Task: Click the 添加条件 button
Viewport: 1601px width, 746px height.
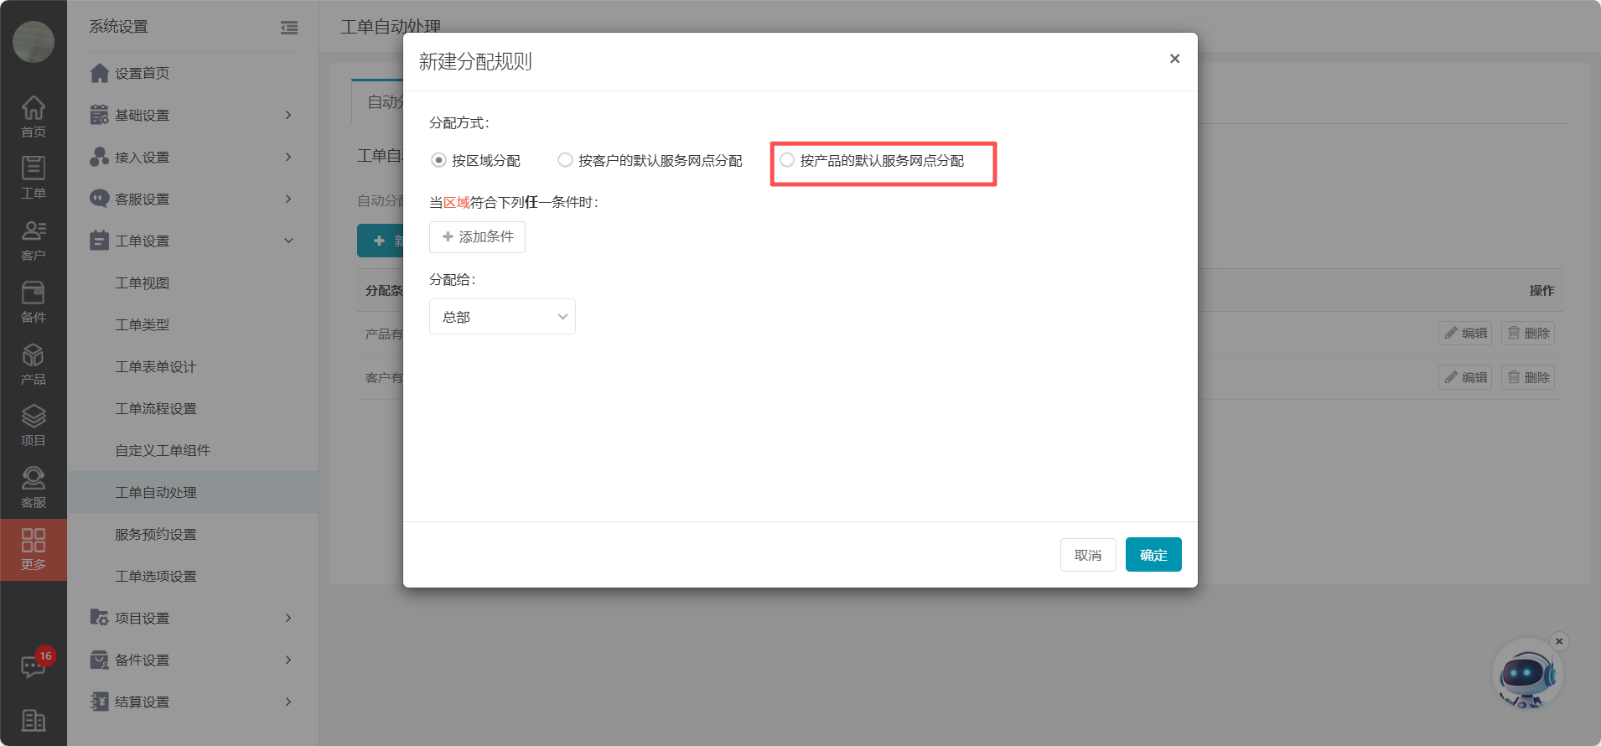Action: point(477,237)
